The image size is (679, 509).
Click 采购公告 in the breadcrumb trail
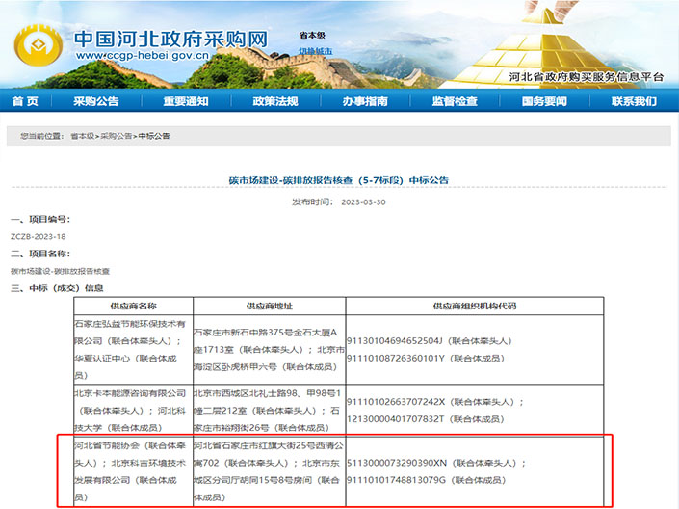[x=117, y=137]
